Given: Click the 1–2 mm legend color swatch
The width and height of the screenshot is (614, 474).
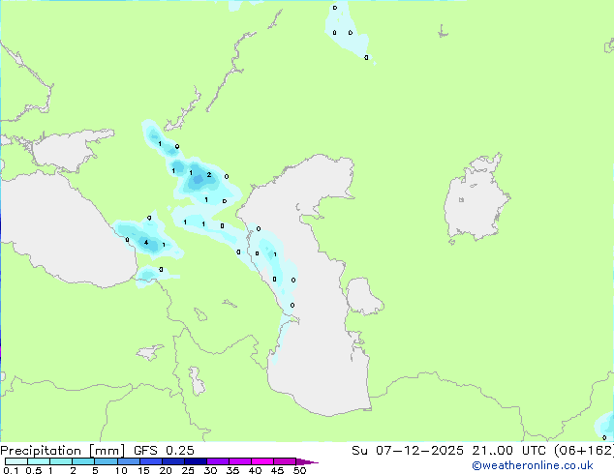Looking at the screenshot, I should pyautogui.click(x=61, y=461).
